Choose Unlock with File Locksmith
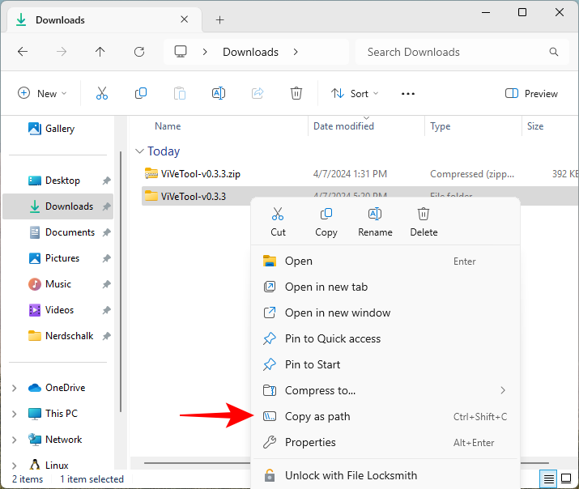Image resolution: width=579 pixels, height=489 pixels. pos(385,475)
